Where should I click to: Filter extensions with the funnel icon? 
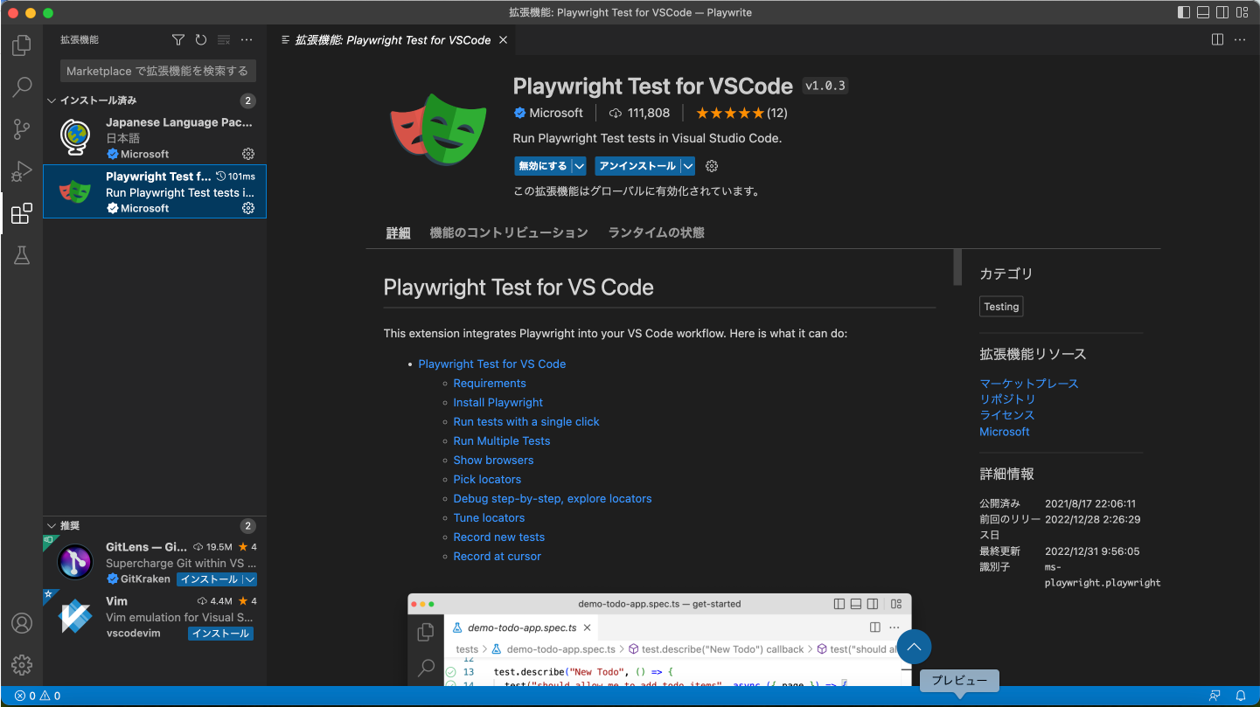pyautogui.click(x=178, y=40)
